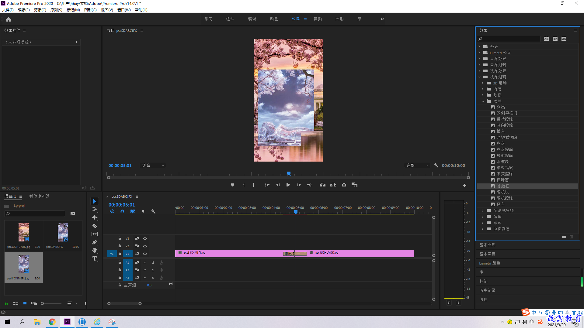Select the Selection tool arrow
The height and width of the screenshot is (328, 584).
[x=95, y=201]
